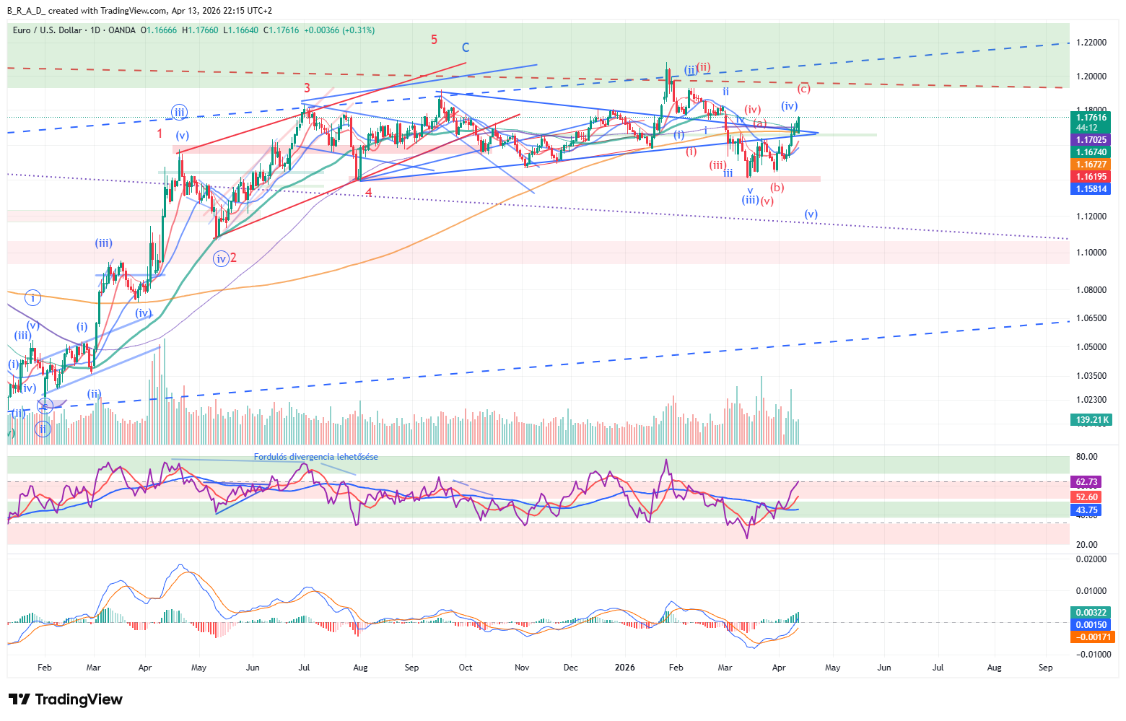Viewport: 1126px width, 721px height.
Task: Click the 1.22000 level on price scale
Action: point(1091,43)
